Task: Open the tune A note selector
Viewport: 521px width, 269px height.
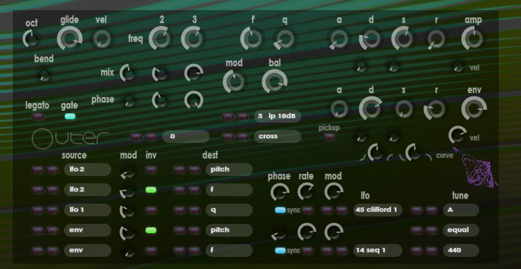Action: (x=461, y=210)
